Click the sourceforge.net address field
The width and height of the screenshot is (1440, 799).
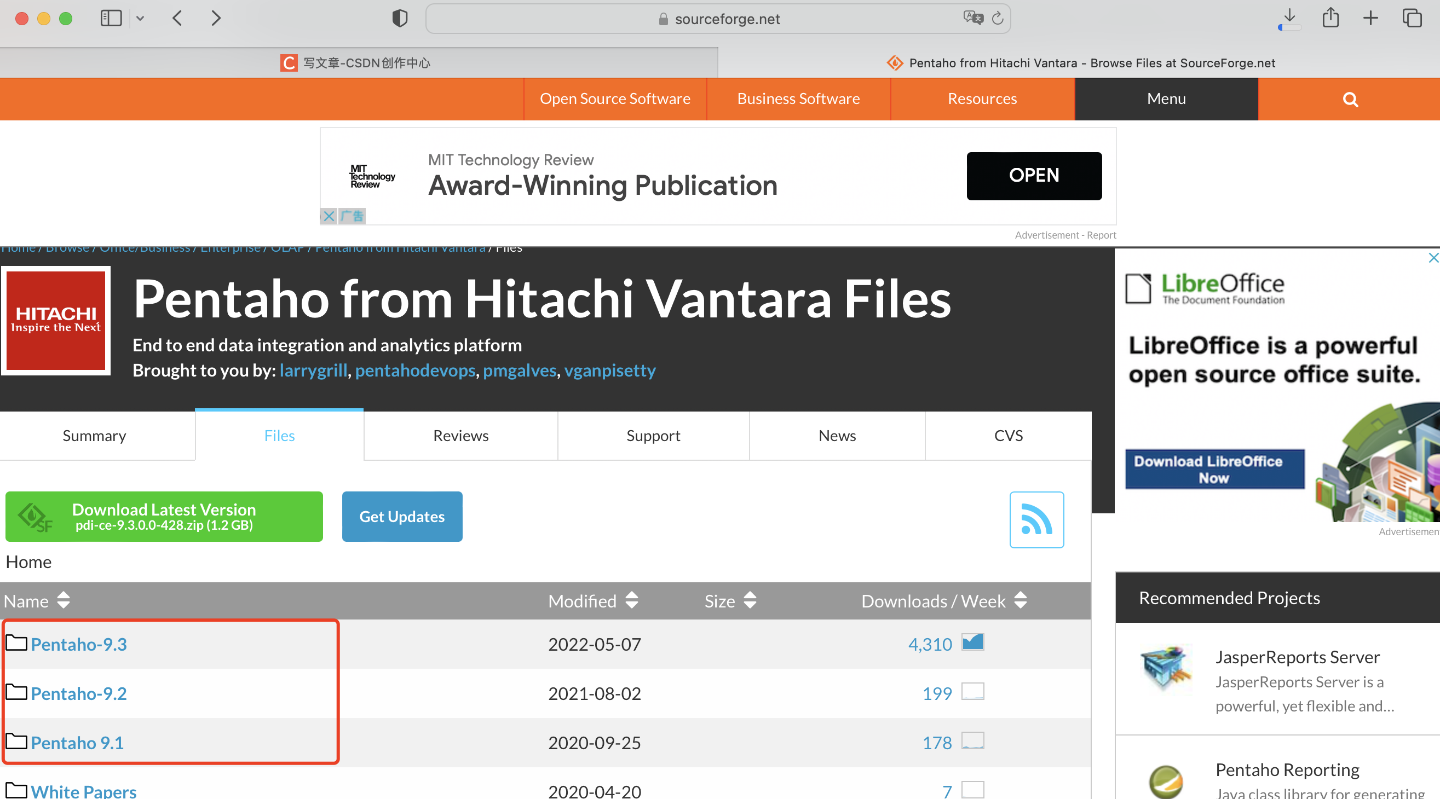coord(727,19)
